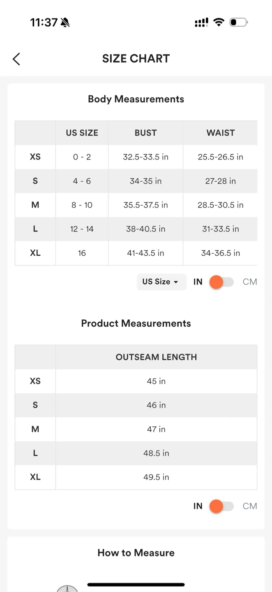The height and width of the screenshot is (592, 272).
Task: Select CM label under Body Measurements
Action: (249, 282)
